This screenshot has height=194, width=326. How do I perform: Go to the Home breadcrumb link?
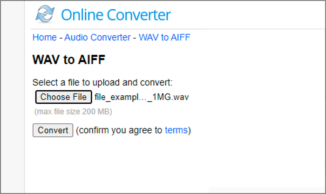point(44,38)
